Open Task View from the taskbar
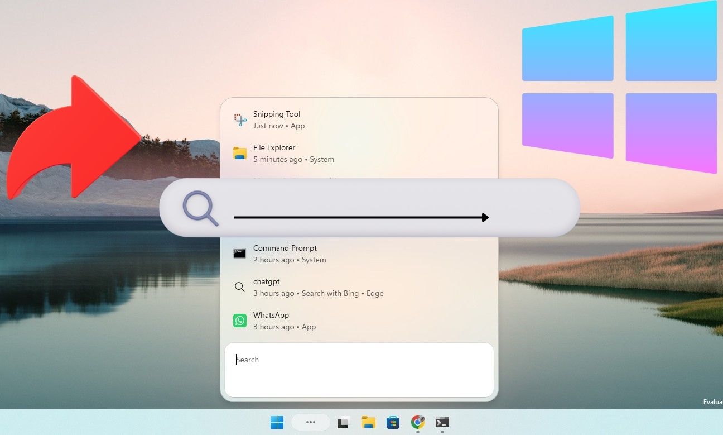This screenshot has height=435, width=723. click(x=343, y=422)
